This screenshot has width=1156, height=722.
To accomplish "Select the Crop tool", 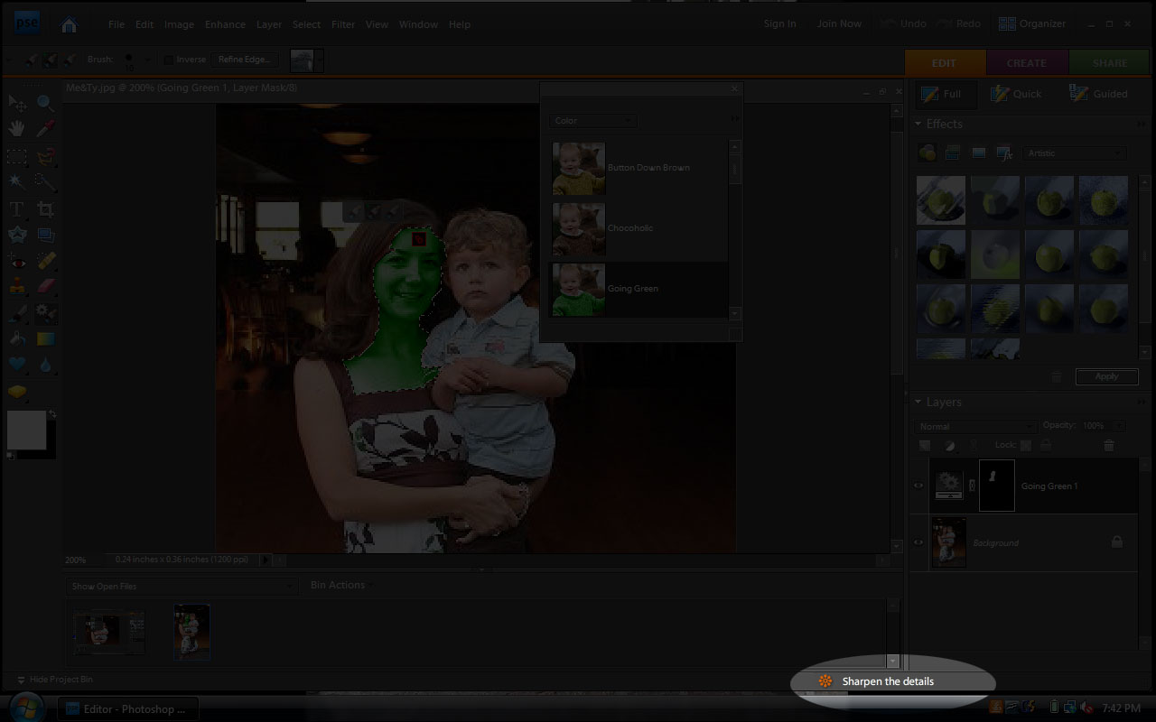I will (45, 209).
